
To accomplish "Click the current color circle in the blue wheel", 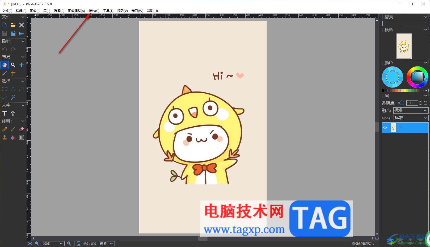I will [x=393, y=77].
